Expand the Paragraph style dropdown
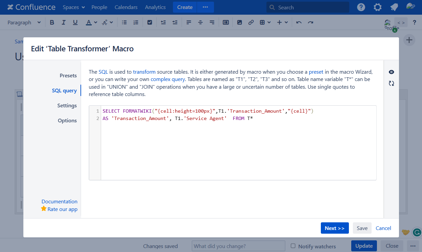This screenshot has width=422, height=252. (x=24, y=22)
